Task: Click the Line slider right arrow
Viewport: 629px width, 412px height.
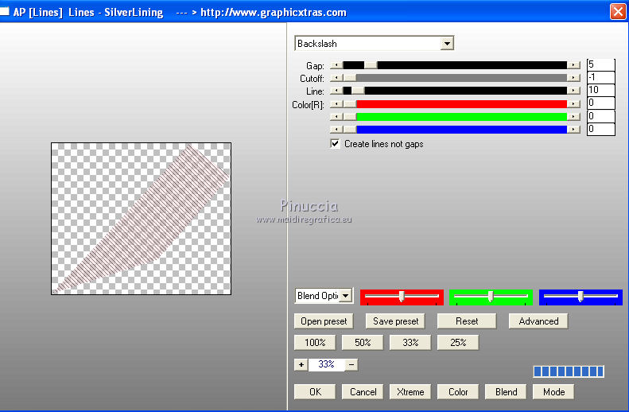Action: point(573,91)
